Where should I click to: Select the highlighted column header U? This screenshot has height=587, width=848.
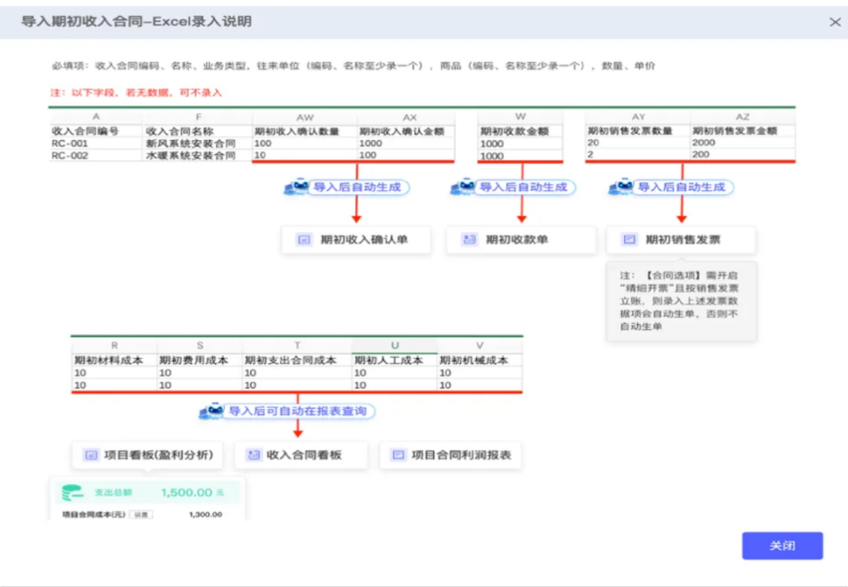(394, 345)
